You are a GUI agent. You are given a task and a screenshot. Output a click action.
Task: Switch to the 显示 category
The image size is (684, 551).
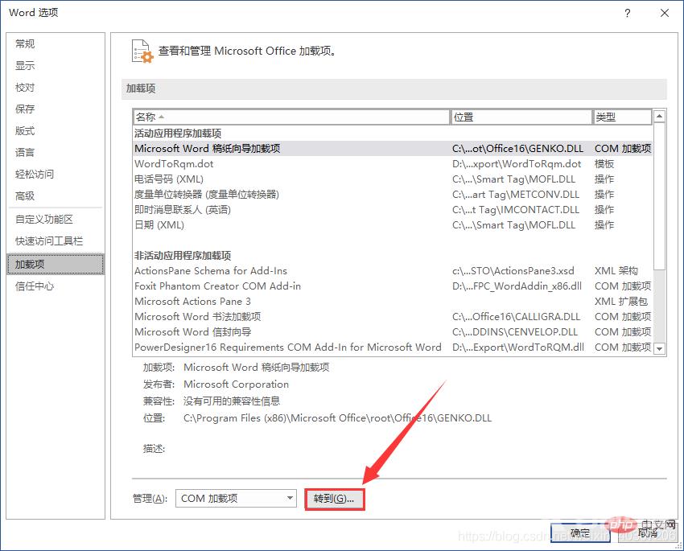(26, 66)
